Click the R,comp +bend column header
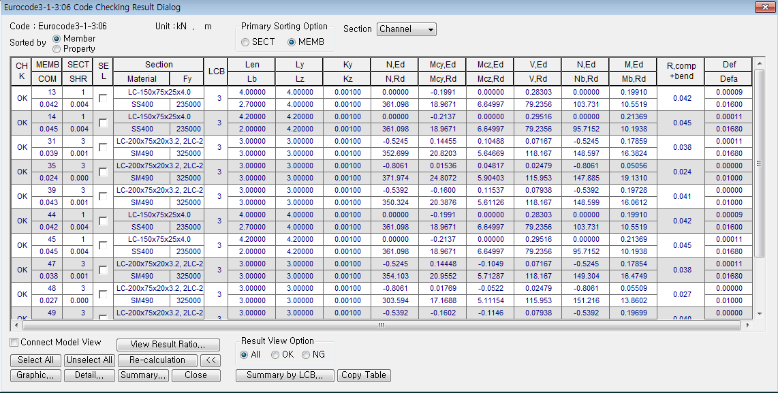This screenshot has height=393, width=778. click(x=682, y=72)
